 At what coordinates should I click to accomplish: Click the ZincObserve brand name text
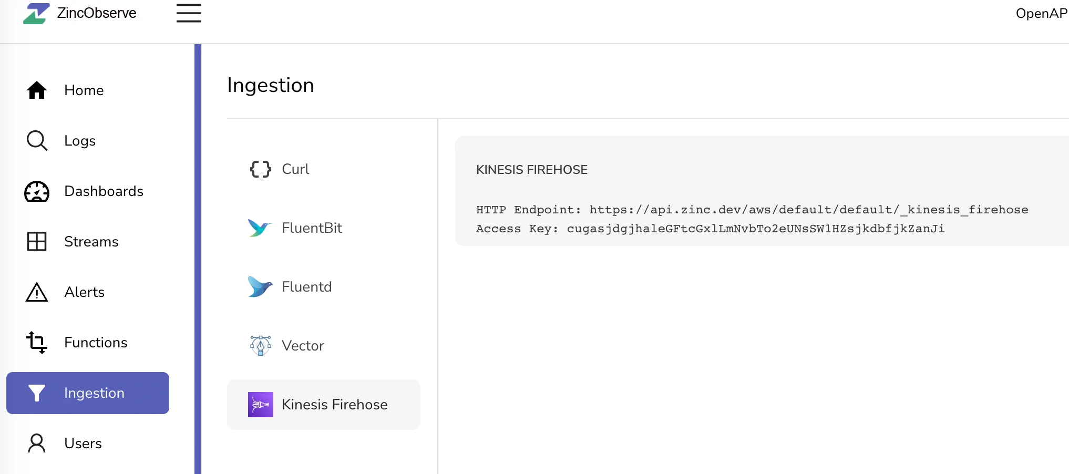(x=97, y=13)
